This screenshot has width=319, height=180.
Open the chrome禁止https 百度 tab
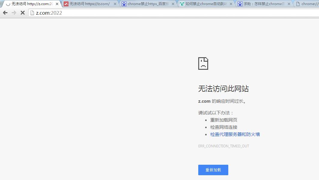point(148,4)
